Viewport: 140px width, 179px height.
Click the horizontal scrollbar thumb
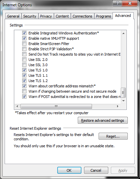click(x=56, y=107)
